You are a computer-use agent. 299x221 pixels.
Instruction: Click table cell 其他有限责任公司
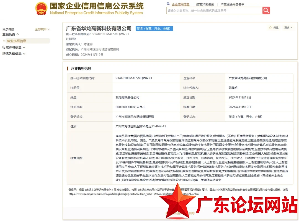[x=127, y=98]
